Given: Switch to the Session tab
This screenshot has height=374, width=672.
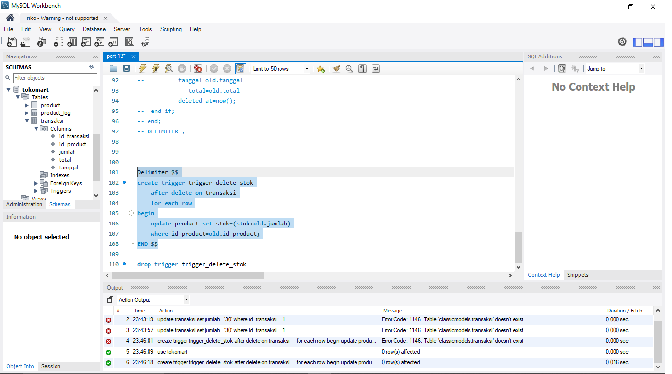Looking at the screenshot, I should tap(51, 366).
